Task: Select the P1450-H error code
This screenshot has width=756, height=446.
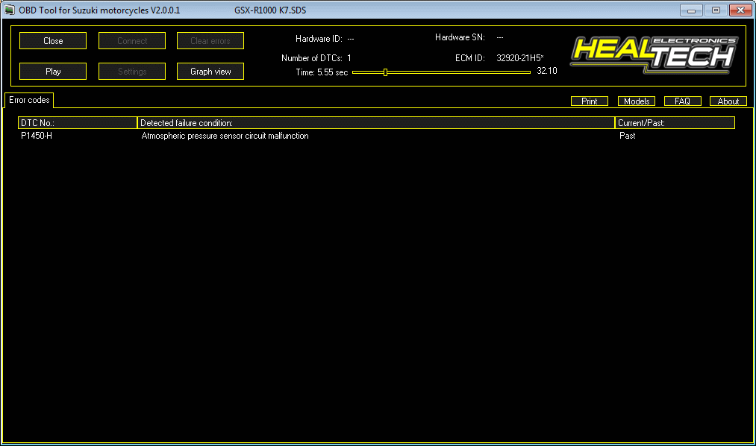Action: click(x=37, y=136)
